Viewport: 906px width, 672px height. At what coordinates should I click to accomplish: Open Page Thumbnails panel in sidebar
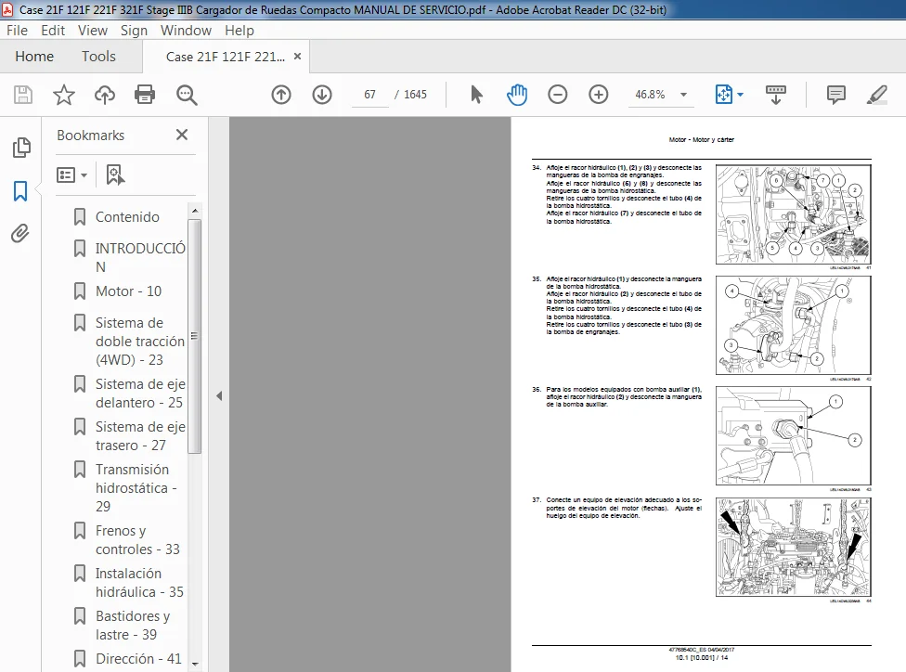tap(20, 148)
